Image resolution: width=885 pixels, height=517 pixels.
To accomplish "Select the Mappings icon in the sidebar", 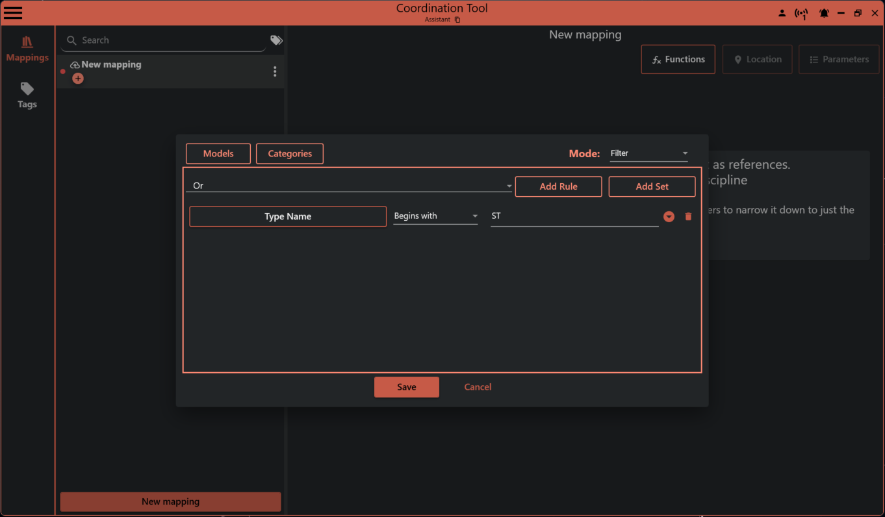I will click(x=27, y=48).
